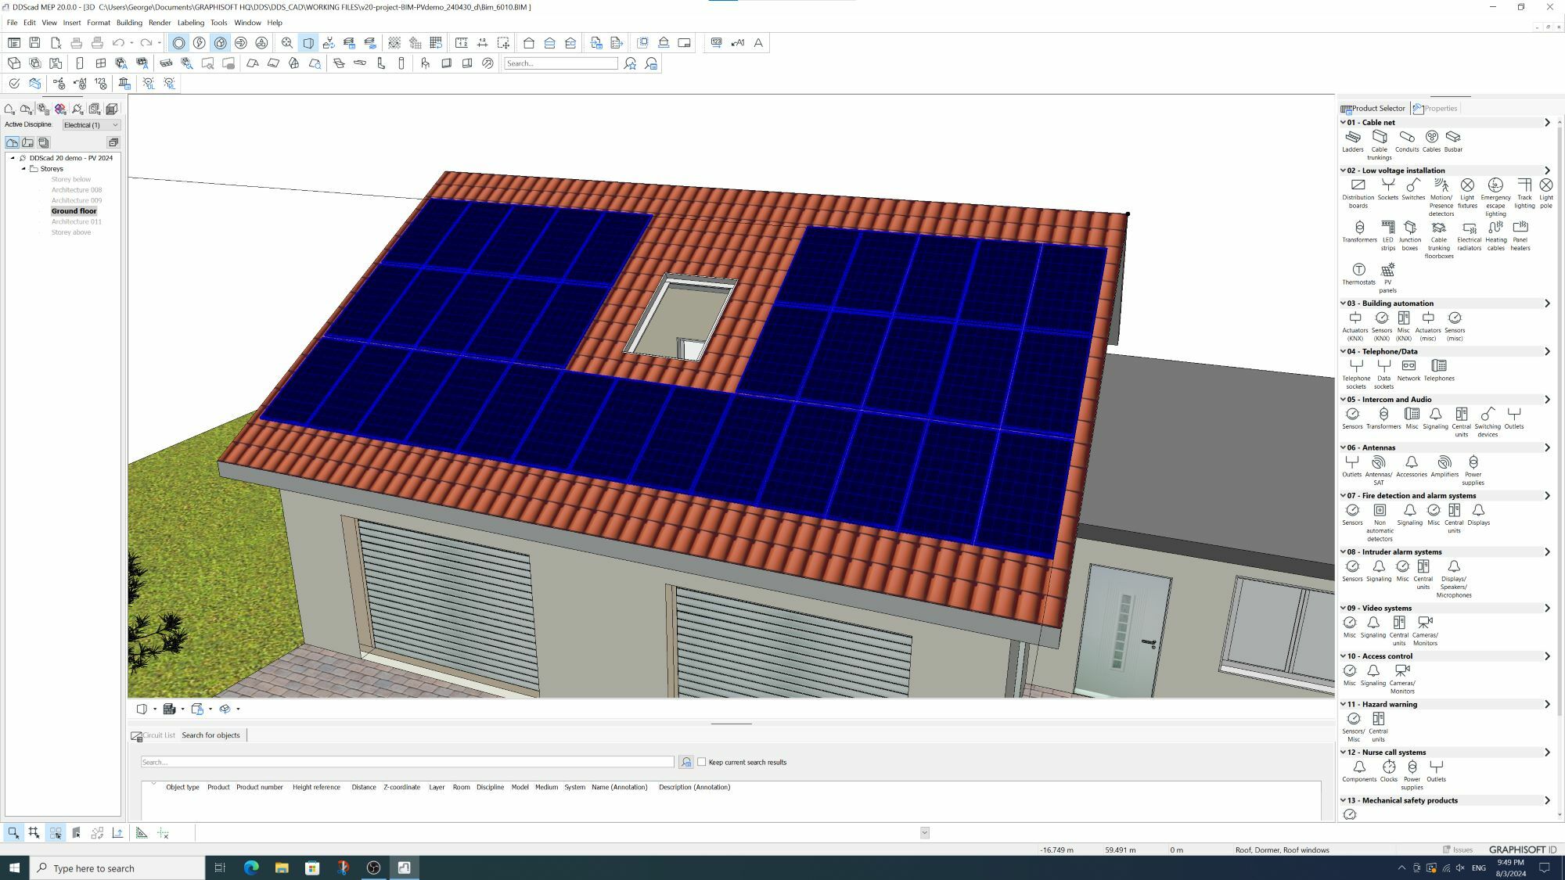Open the Active Discipline dropdown
The width and height of the screenshot is (1565, 880).
[x=115, y=124]
